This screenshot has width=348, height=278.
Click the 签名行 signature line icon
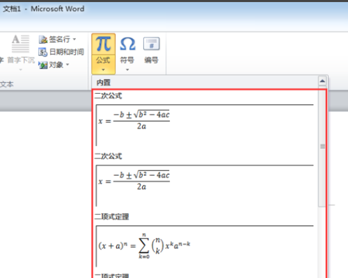[43, 40]
